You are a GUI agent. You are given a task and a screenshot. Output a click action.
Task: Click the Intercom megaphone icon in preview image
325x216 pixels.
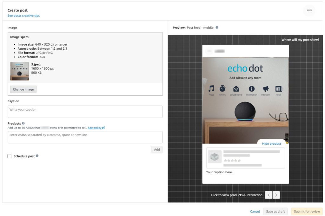[x=266, y=89]
